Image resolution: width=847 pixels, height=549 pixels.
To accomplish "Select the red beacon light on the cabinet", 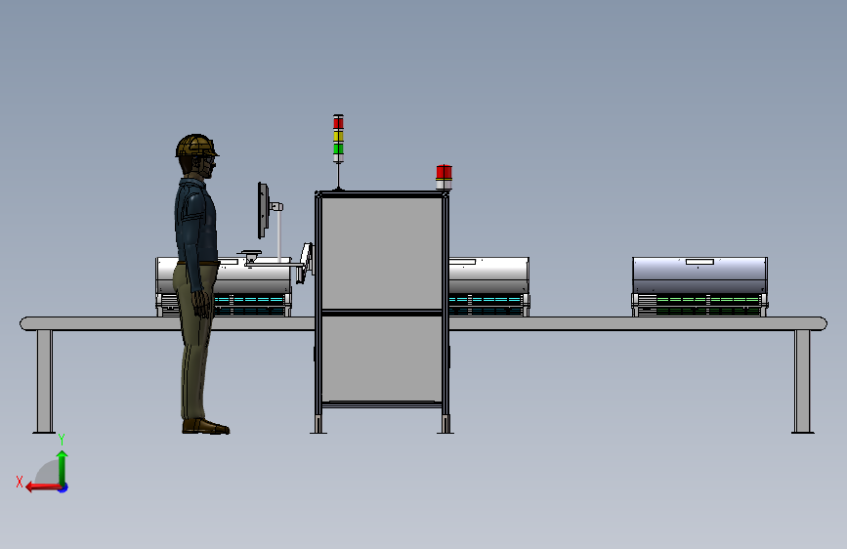I will [x=445, y=177].
